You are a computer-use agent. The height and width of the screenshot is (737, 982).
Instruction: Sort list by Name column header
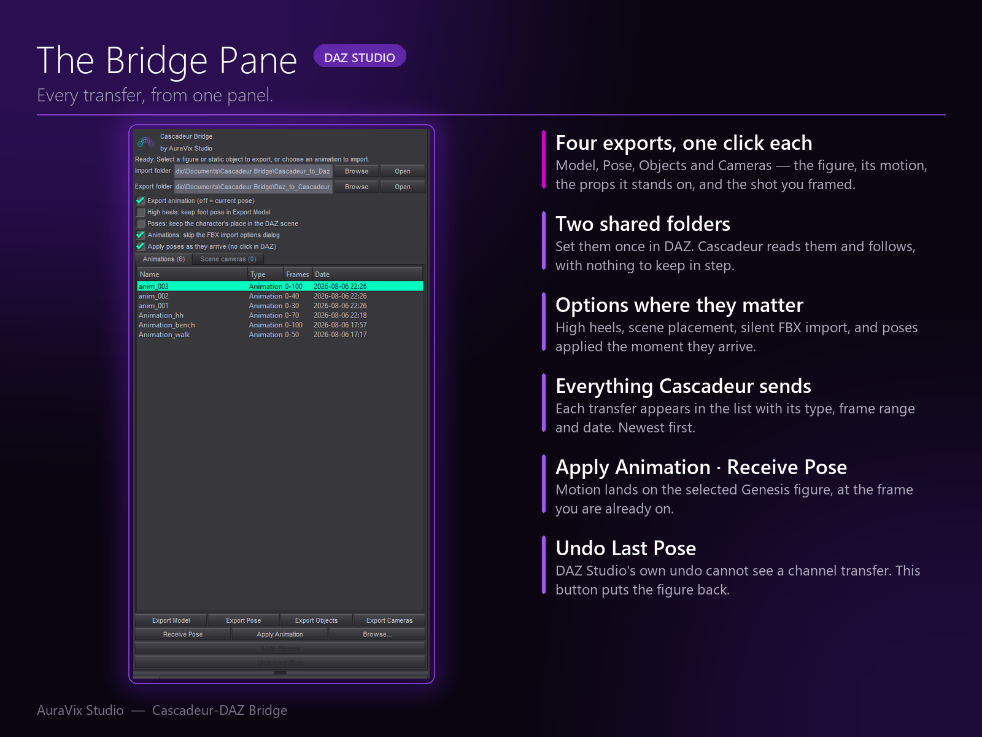tap(192, 275)
